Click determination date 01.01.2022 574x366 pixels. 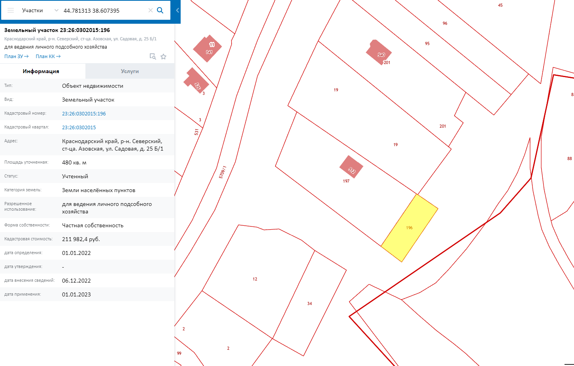[x=76, y=253]
